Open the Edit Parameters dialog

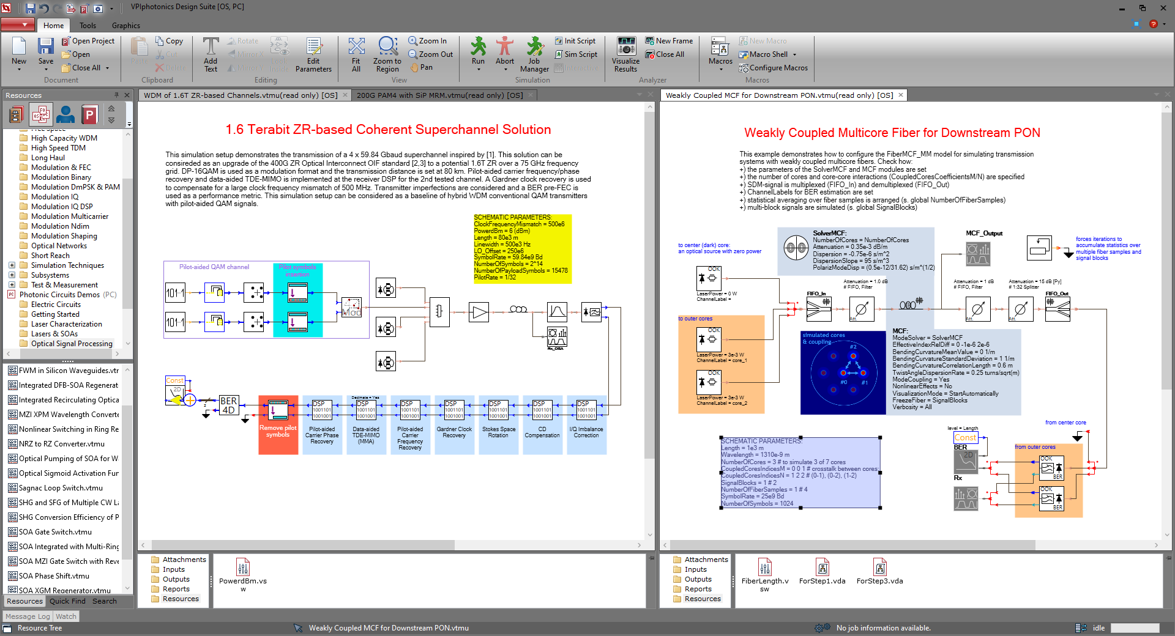click(313, 54)
